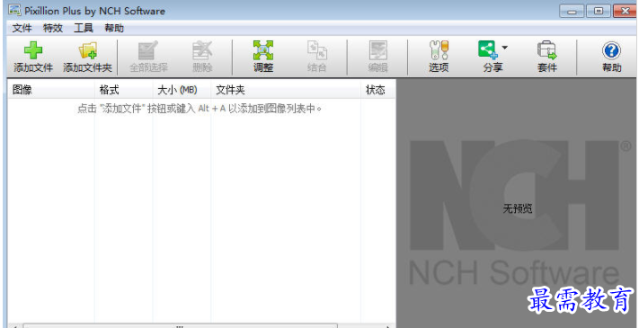639x328 pixels.
Task: Click the Pixillion app icon in title bar
Action: click(14, 10)
